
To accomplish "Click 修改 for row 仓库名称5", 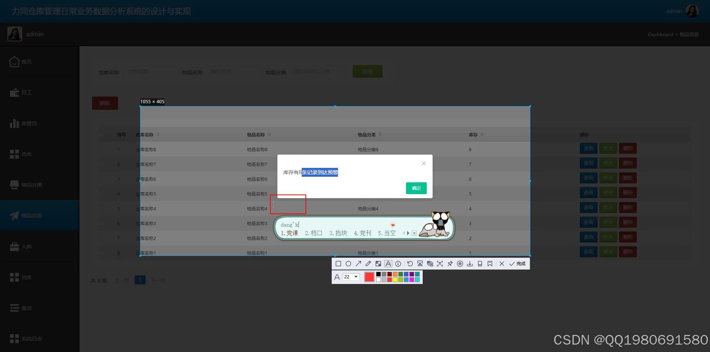I will pyautogui.click(x=608, y=193).
